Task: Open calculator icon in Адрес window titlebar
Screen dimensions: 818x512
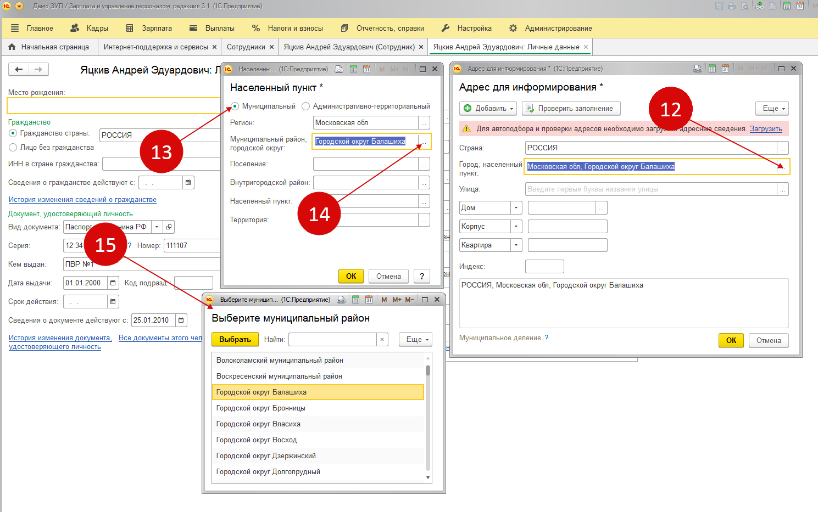Action: point(712,69)
